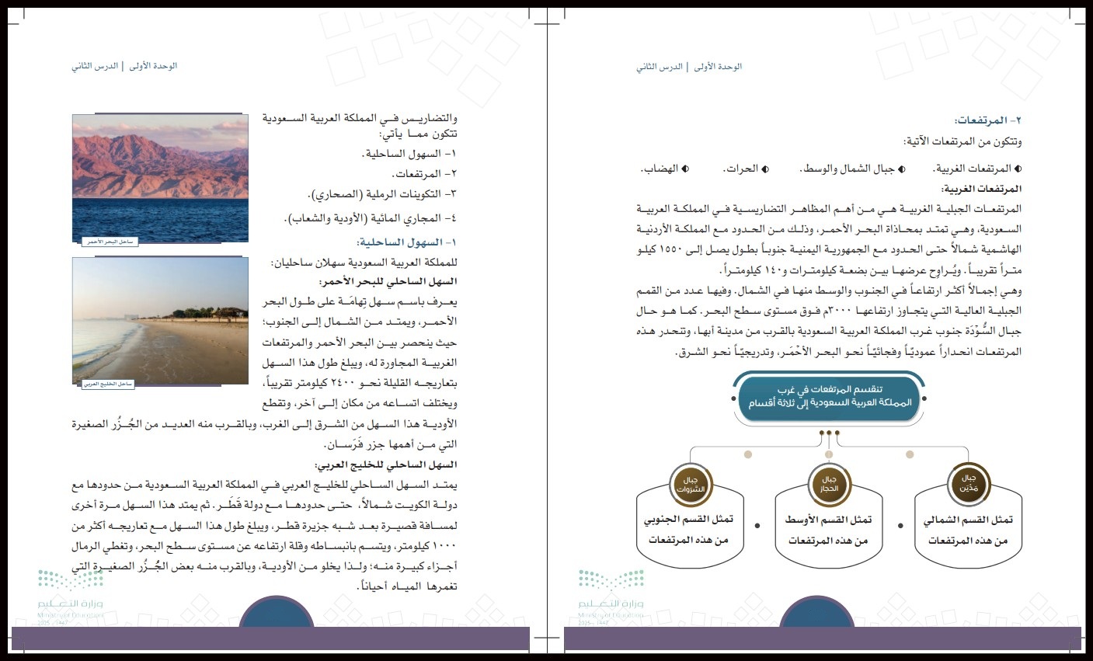This screenshot has width=1093, height=661.
Task: Click the 'جبال الحجاز' circle in the diagram
Action: 829,483
